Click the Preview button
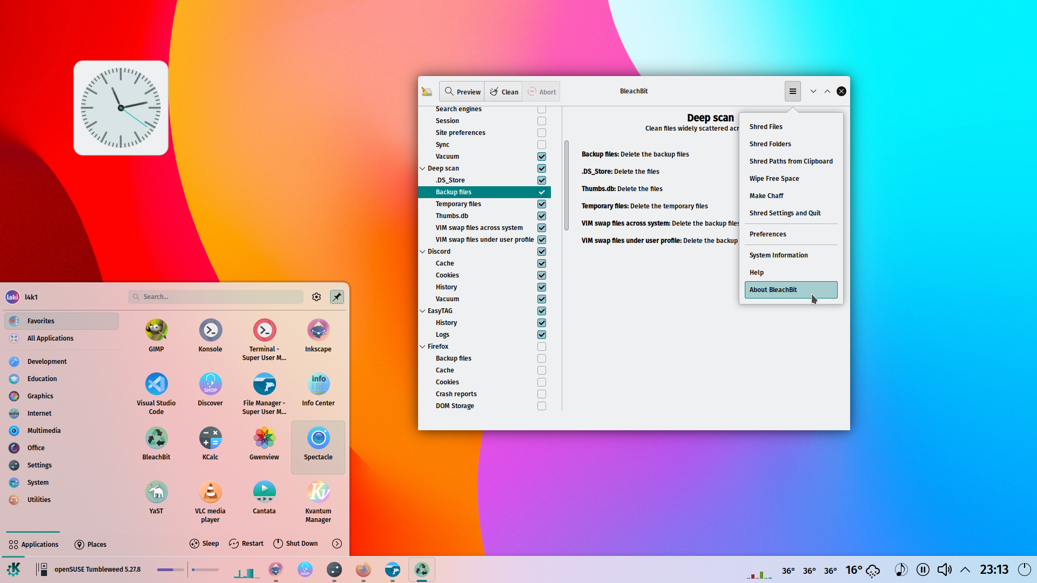Image resolution: width=1037 pixels, height=583 pixels. click(462, 92)
